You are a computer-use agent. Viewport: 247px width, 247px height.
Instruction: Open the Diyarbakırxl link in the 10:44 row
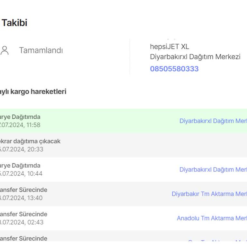point(213,169)
